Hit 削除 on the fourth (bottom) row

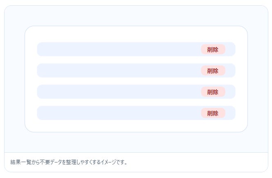[x=213, y=113]
